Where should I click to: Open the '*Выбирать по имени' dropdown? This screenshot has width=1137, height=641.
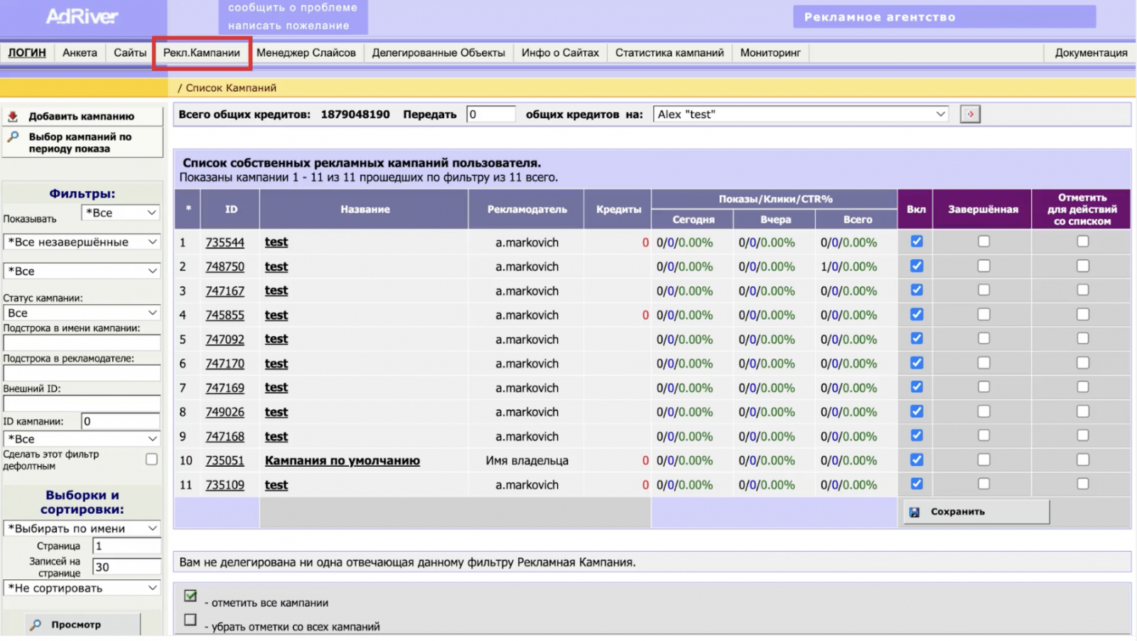click(82, 529)
